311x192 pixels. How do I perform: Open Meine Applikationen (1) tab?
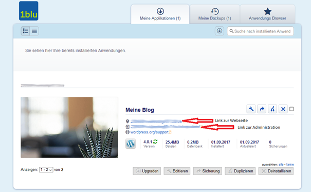point(160,14)
